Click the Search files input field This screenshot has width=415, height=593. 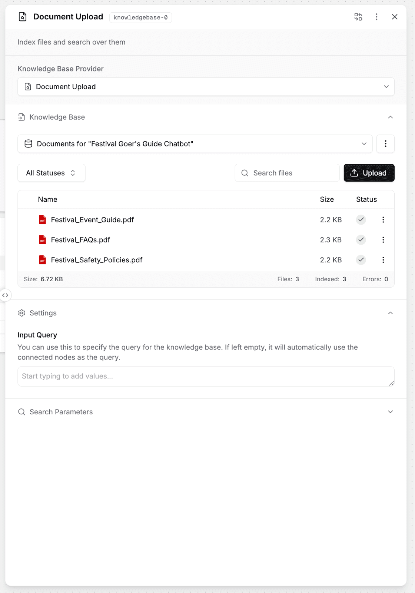pyautogui.click(x=293, y=173)
